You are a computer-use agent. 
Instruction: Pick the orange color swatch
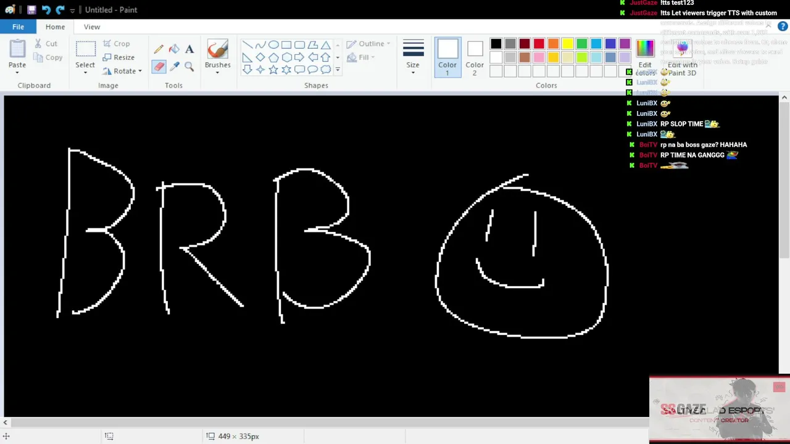[x=553, y=44]
